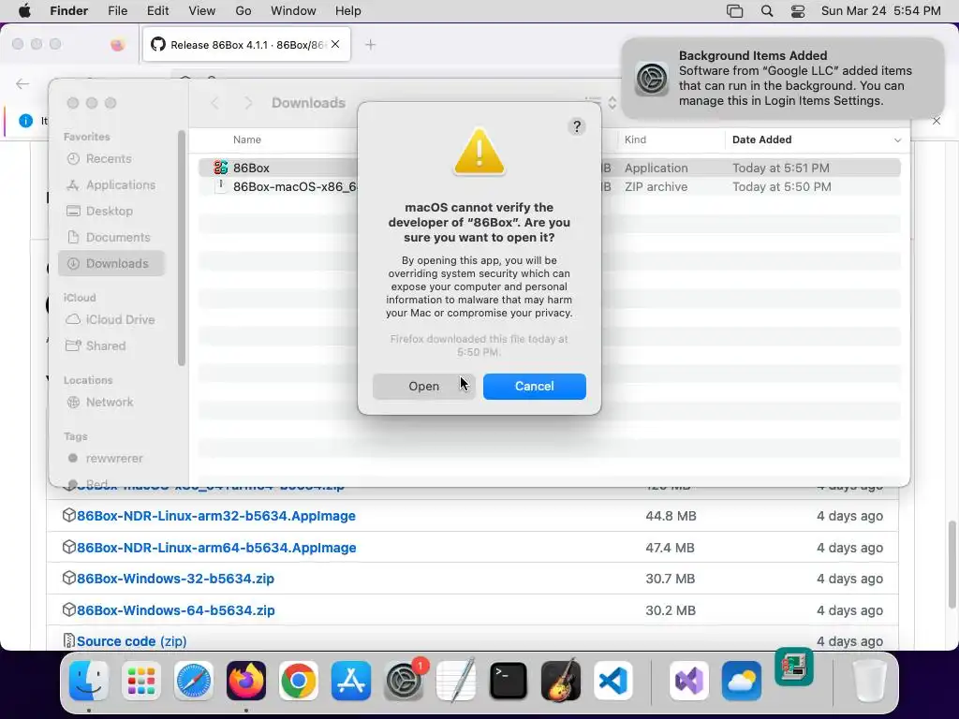Open Trash from the Dock
Screen dimensions: 959x719
pyautogui.click(x=870, y=681)
